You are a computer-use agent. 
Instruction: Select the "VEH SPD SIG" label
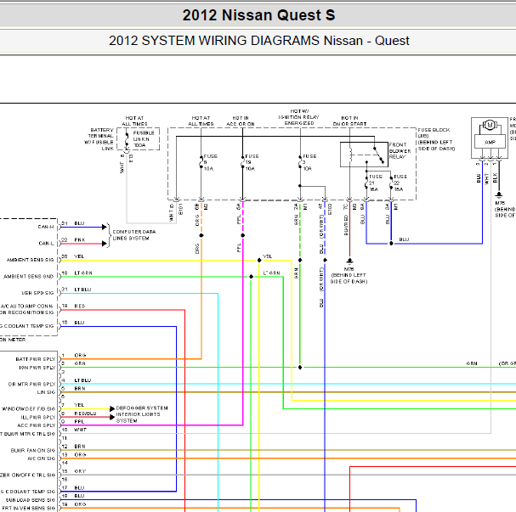click(37, 293)
